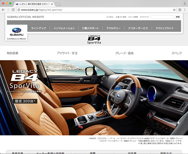Open the アクセサリー menu
Screen dimensions: 188x154
coord(113,28)
